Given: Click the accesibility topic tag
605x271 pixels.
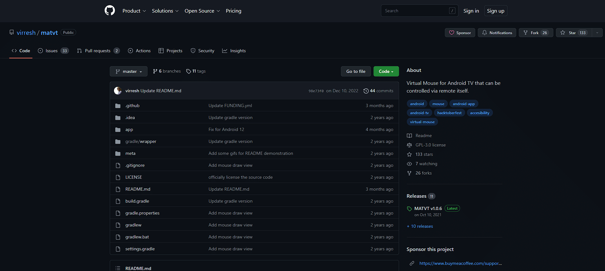Looking at the screenshot, I should pyautogui.click(x=480, y=113).
